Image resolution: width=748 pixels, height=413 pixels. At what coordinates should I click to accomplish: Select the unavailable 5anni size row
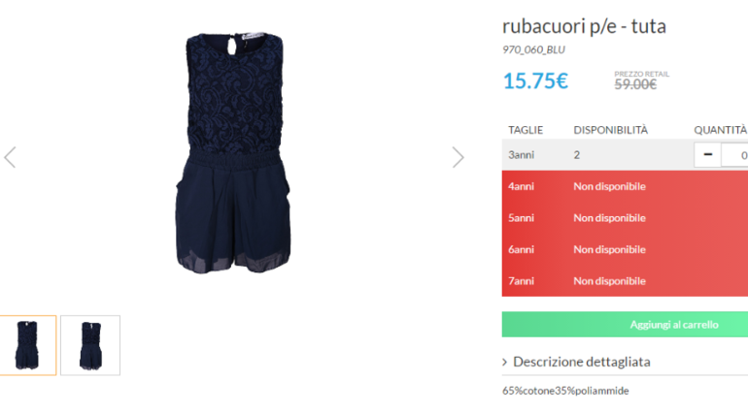coord(625,218)
